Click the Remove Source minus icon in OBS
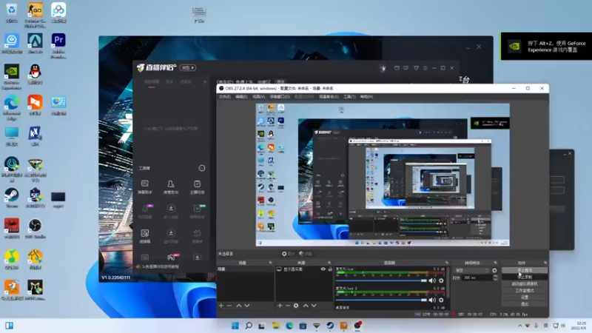This screenshot has width=592, height=333. point(288,306)
